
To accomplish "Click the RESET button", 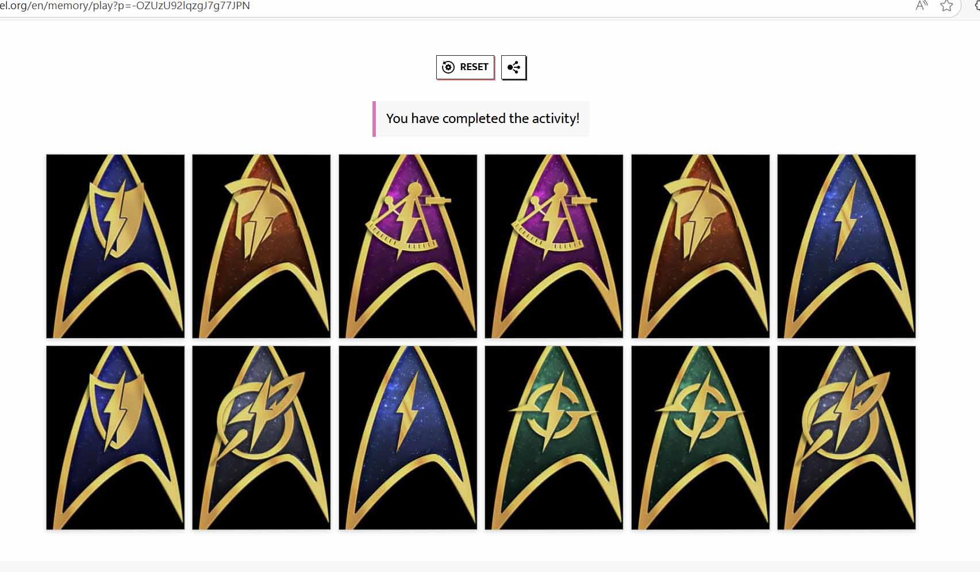I will 465,67.
